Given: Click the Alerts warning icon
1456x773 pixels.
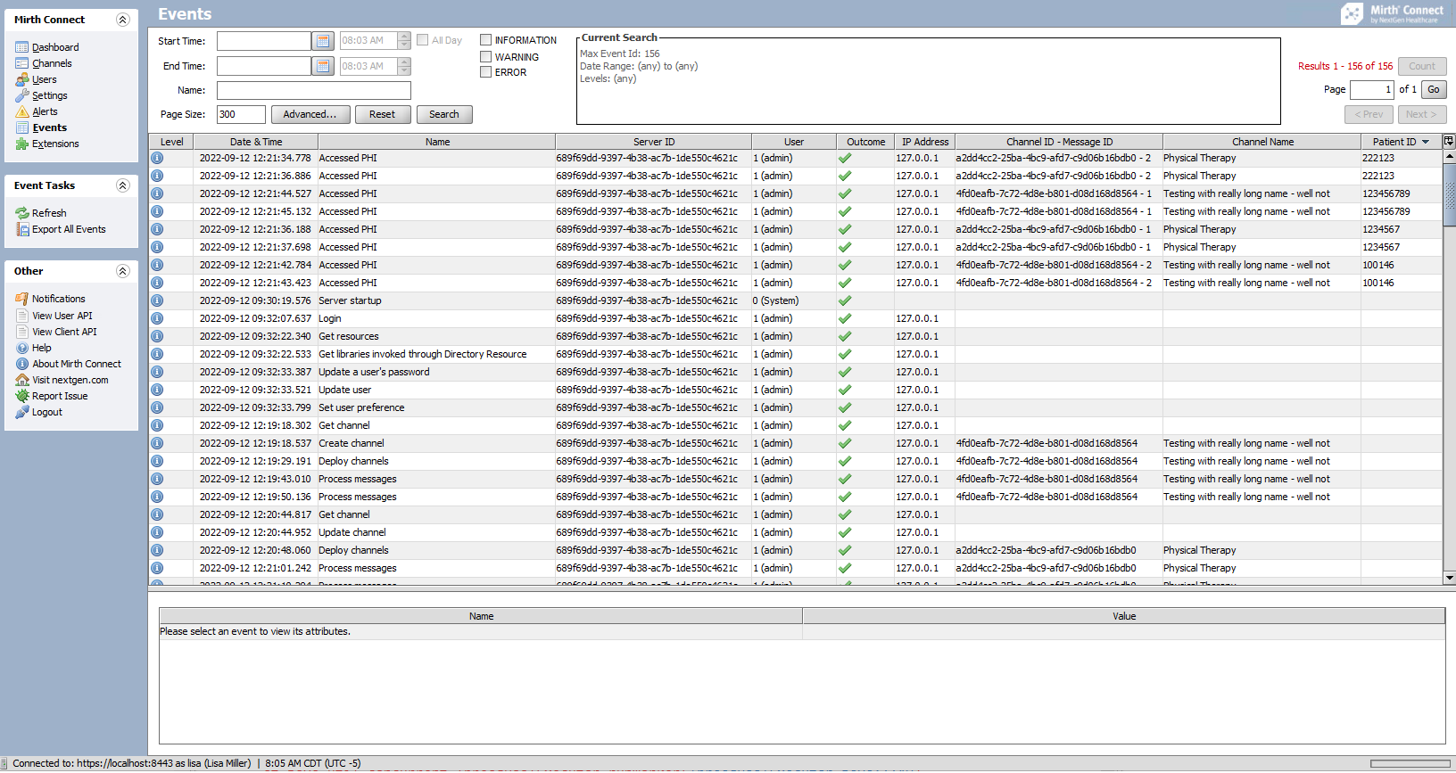Looking at the screenshot, I should tap(22, 111).
